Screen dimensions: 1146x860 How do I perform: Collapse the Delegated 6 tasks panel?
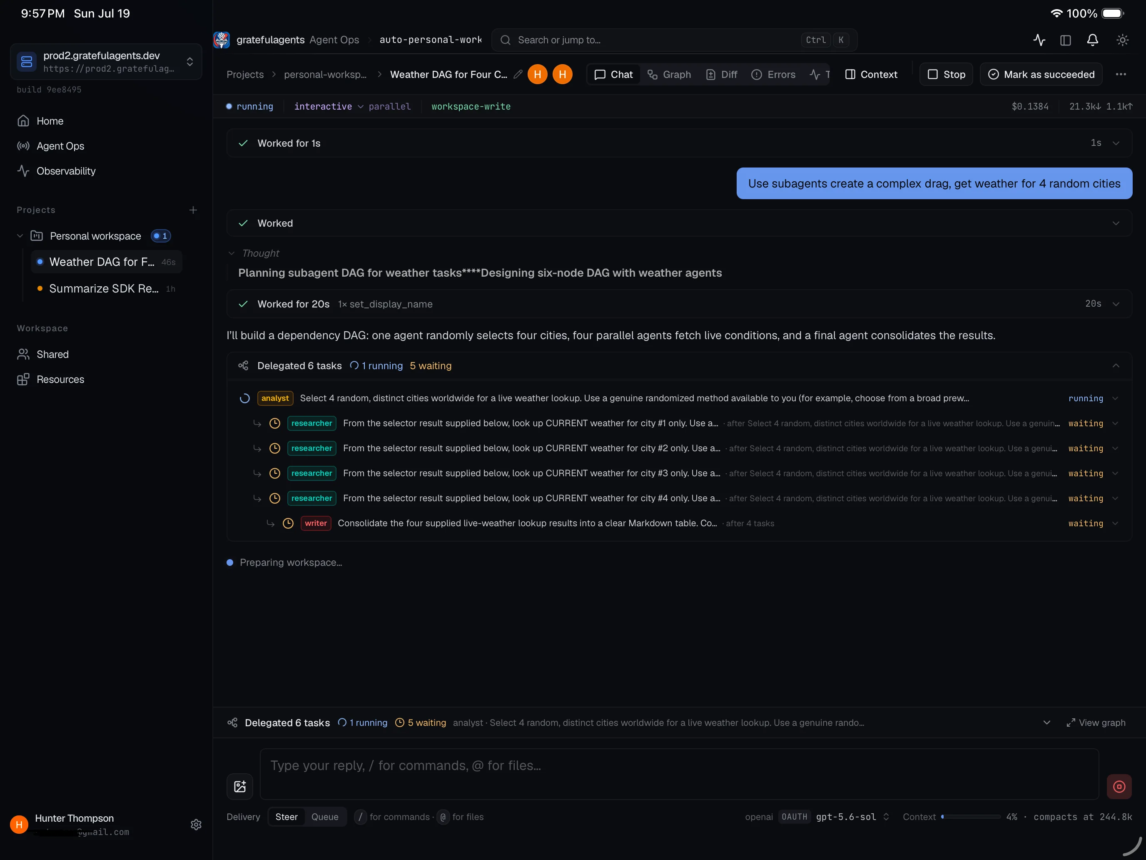tap(1116, 365)
